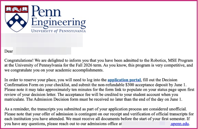This screenshot has height=129, width=198.
Task: Click the blurred address block under the logo
Action: [42, 40]
